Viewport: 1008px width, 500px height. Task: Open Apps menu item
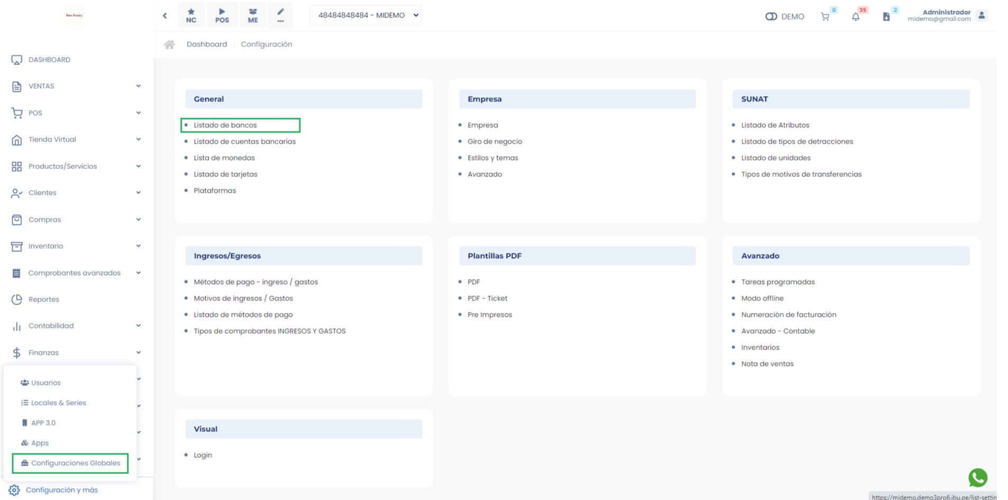[x=35, y=443]
